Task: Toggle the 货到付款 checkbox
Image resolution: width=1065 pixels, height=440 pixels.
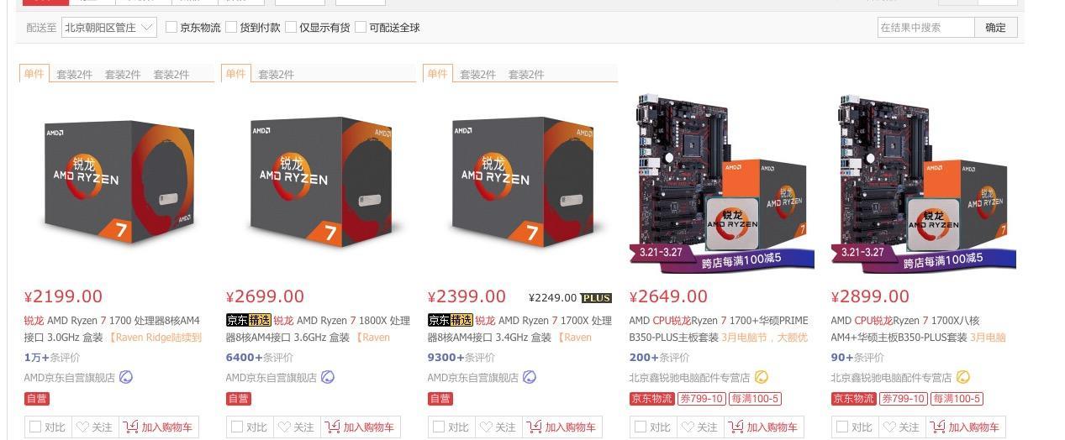Action: click(231, 27)
